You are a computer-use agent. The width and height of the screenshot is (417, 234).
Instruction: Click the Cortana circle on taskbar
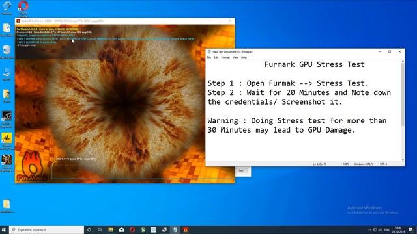89,229
